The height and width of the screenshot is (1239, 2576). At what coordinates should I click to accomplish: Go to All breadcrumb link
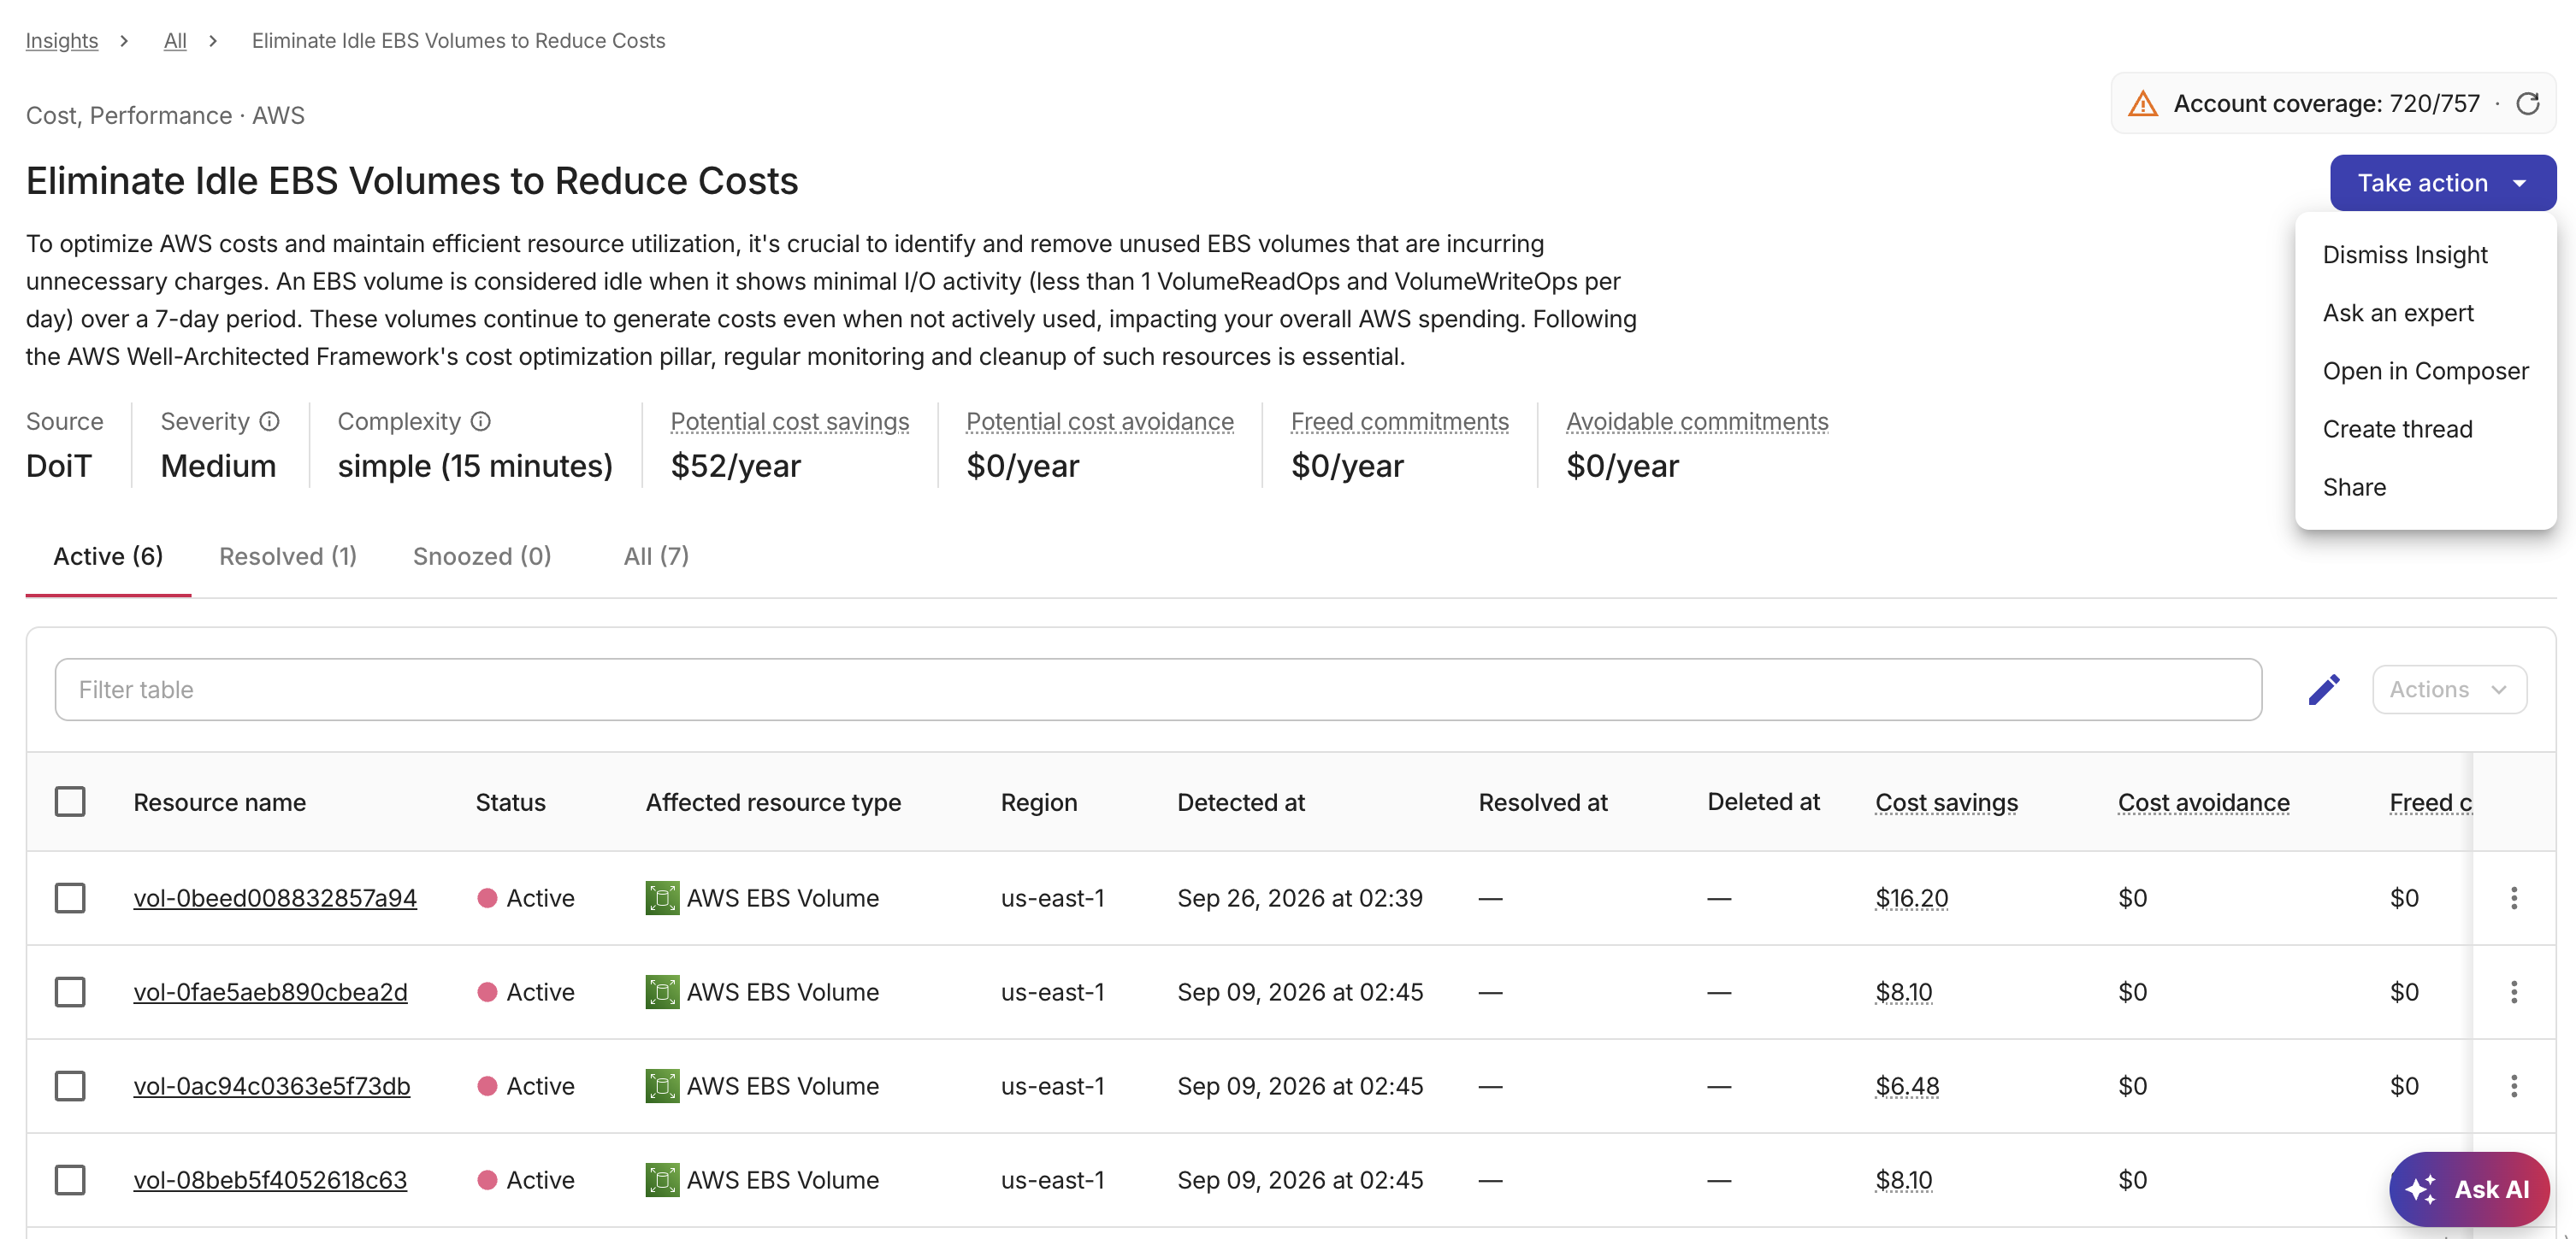(175, 41)
